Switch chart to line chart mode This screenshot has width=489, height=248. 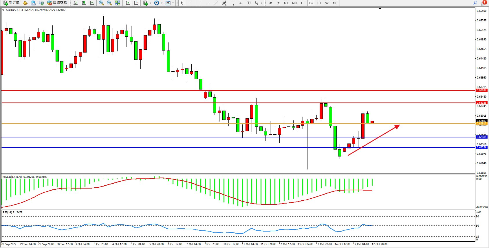[x=92, y=3]
